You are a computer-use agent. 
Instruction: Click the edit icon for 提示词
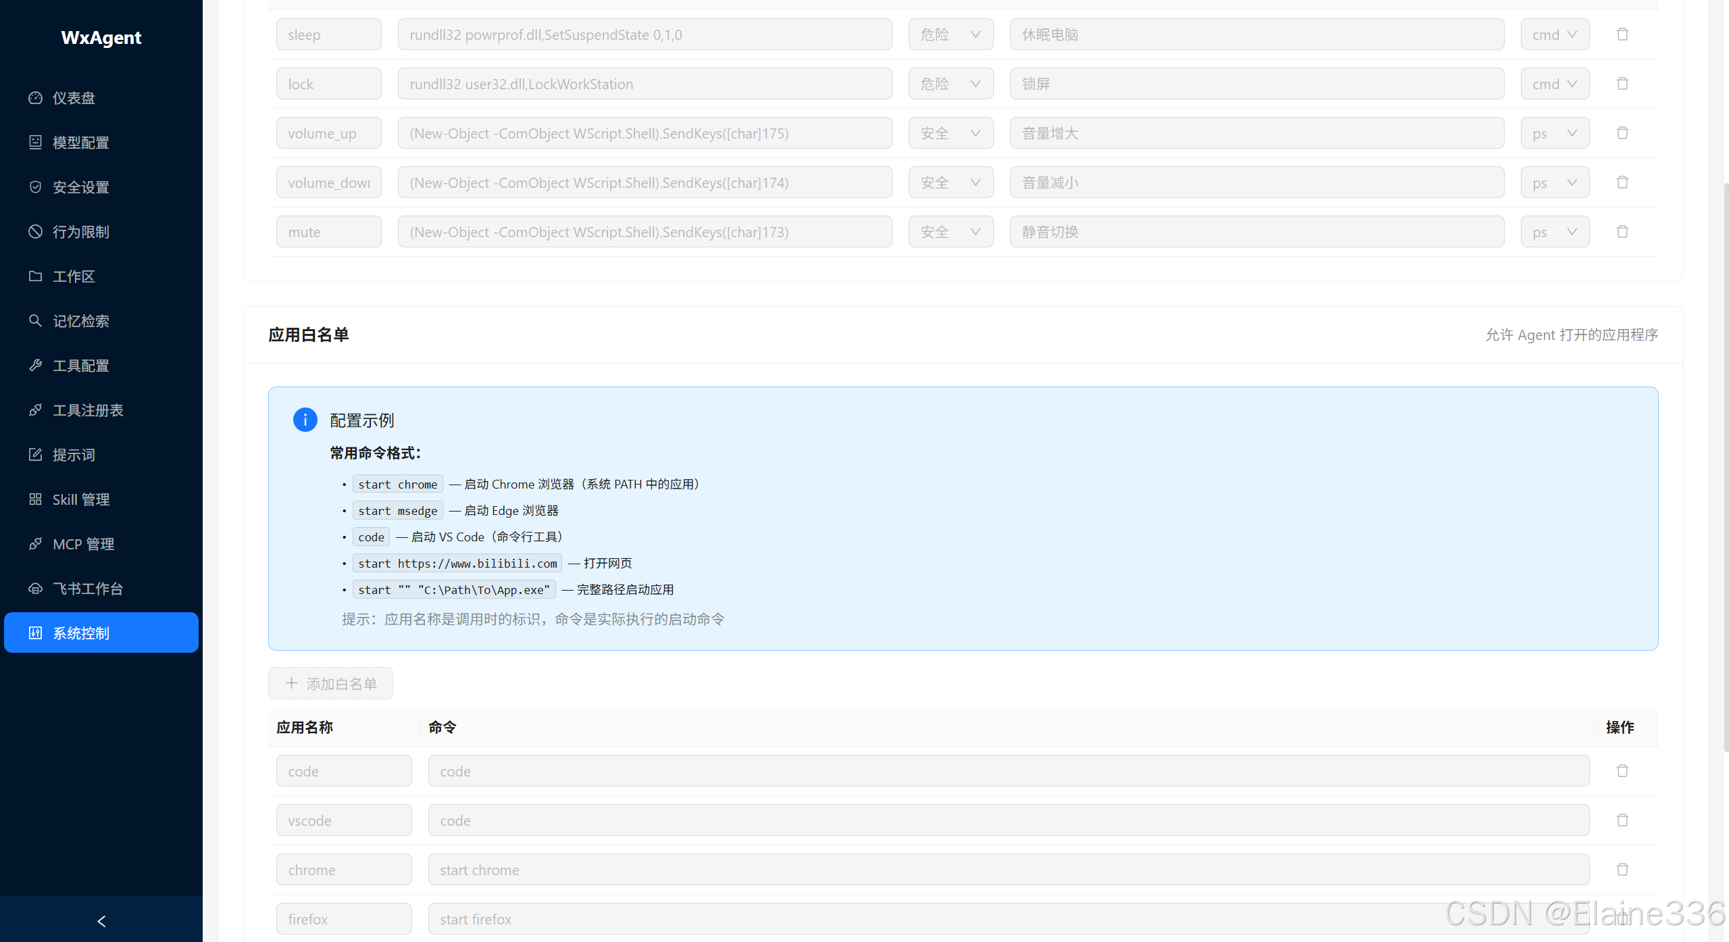click(35, 455)
